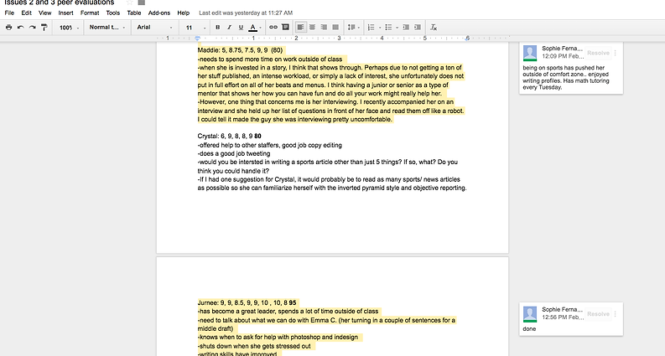Open the Help menu
The height and width of the screenshot is (356, 665).
(x=183, y=13)
